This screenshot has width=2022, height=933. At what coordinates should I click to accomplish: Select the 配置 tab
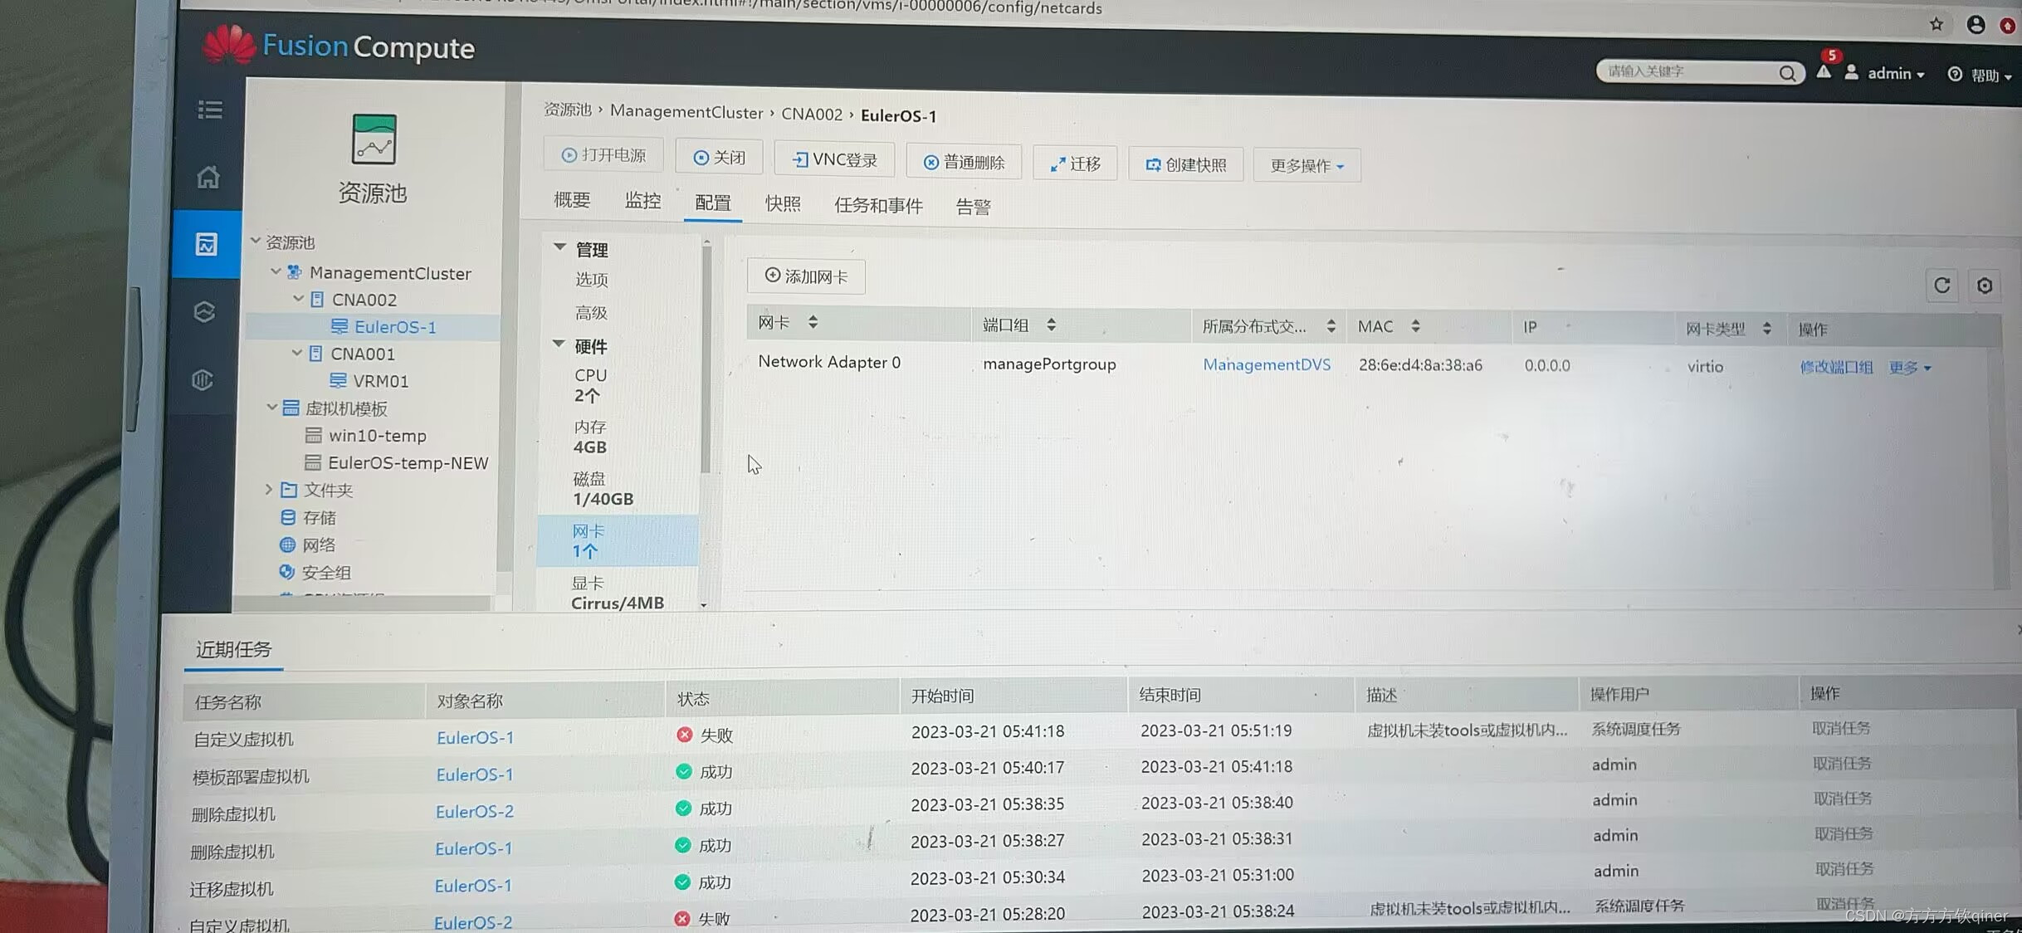(x=713, y=203)
